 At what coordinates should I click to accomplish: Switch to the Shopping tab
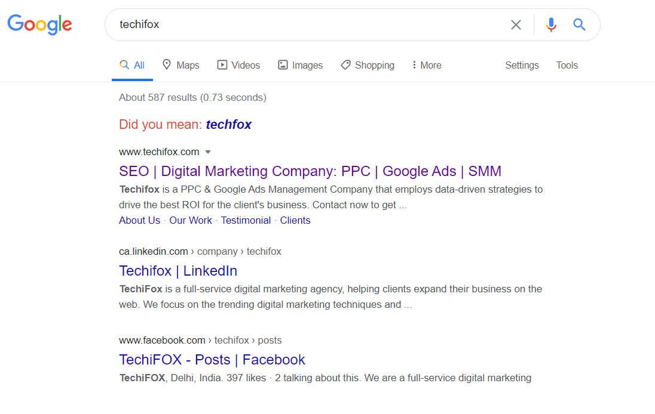(368, 66)
